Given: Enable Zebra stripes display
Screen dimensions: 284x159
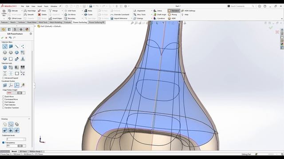Looking at the screenshot, I should pyautogui.click(x=158, y=11).
